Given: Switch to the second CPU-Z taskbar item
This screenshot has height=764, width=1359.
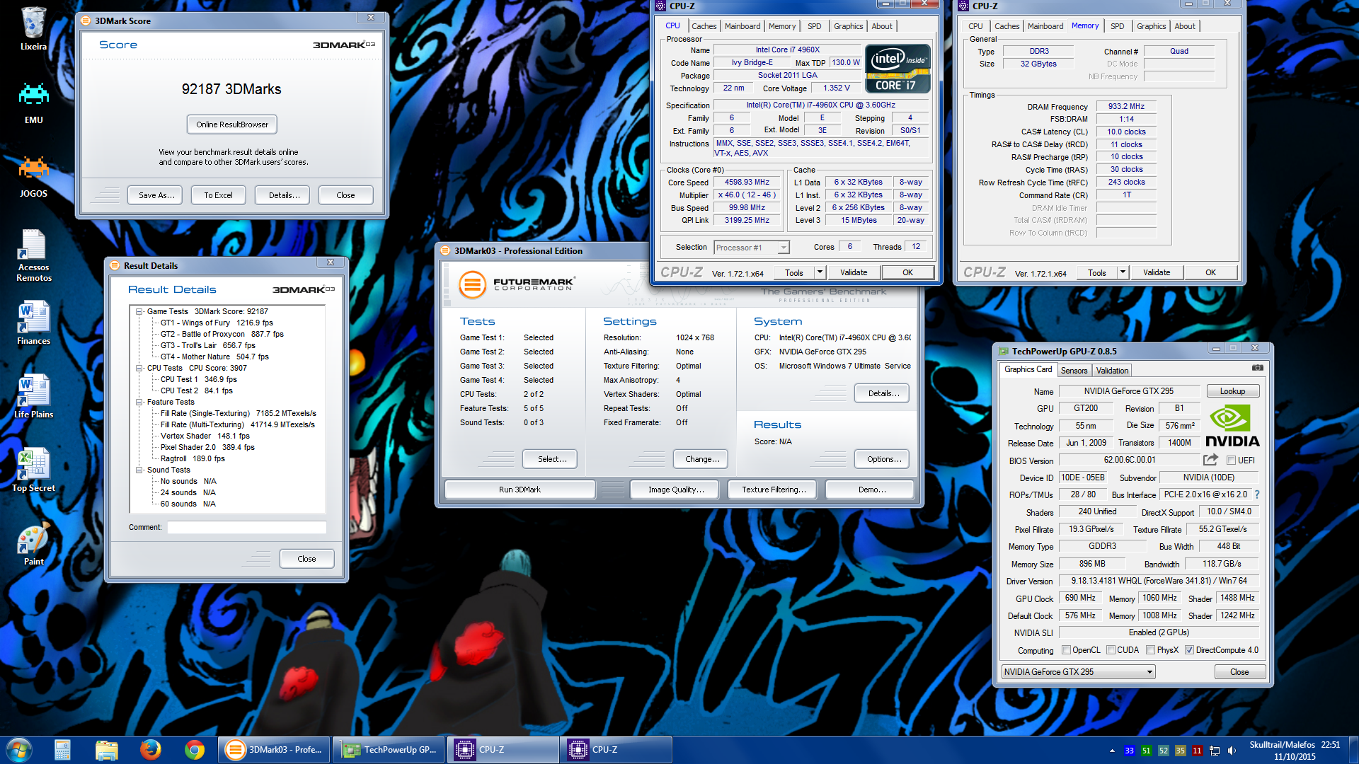Looking at the screenshot, I should [616, 750].
